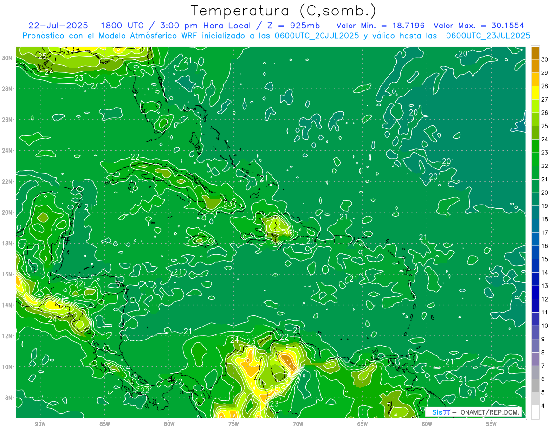Click the colorbar swatch between 25 and 26
Image resolution: width=557 pixels, height=430 pixels.
point(535,120)
